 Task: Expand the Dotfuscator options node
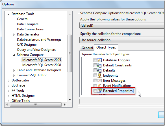tap(9, 81)
